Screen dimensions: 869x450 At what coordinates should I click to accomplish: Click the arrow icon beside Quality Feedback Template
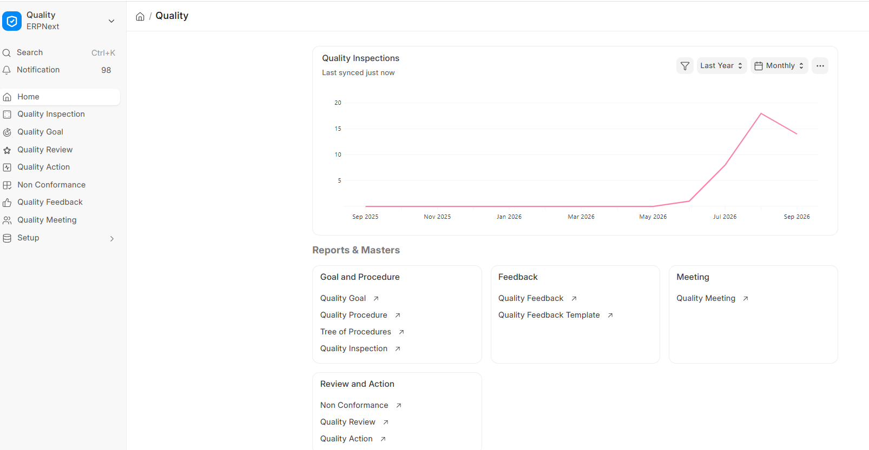point(610,315)
